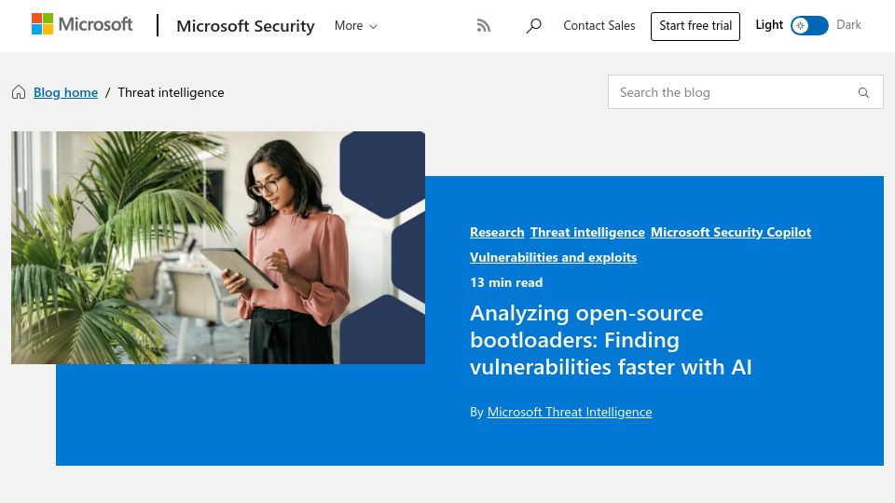Open the Microsoft Security Copilot category link
This screenshot has height=503, width=895.
731,232
